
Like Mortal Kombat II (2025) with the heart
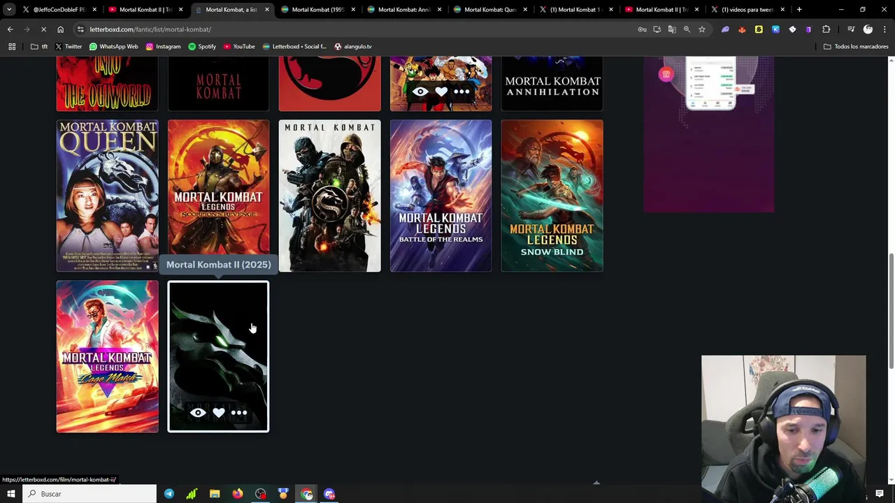219,413
